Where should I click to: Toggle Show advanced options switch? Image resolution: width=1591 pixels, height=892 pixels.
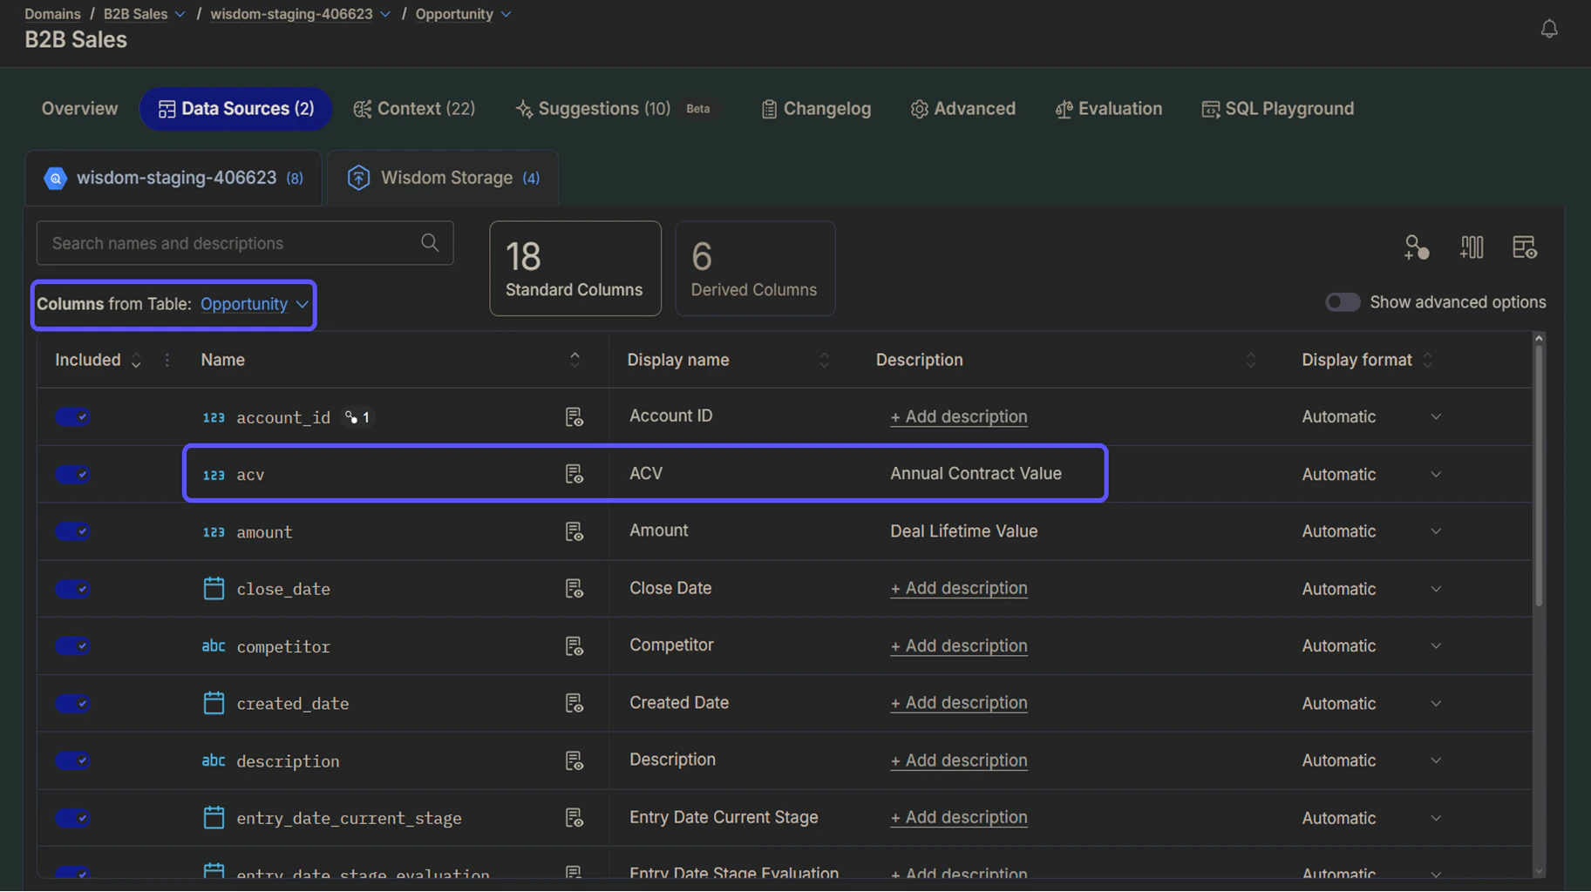click(x=1342, y=302)
